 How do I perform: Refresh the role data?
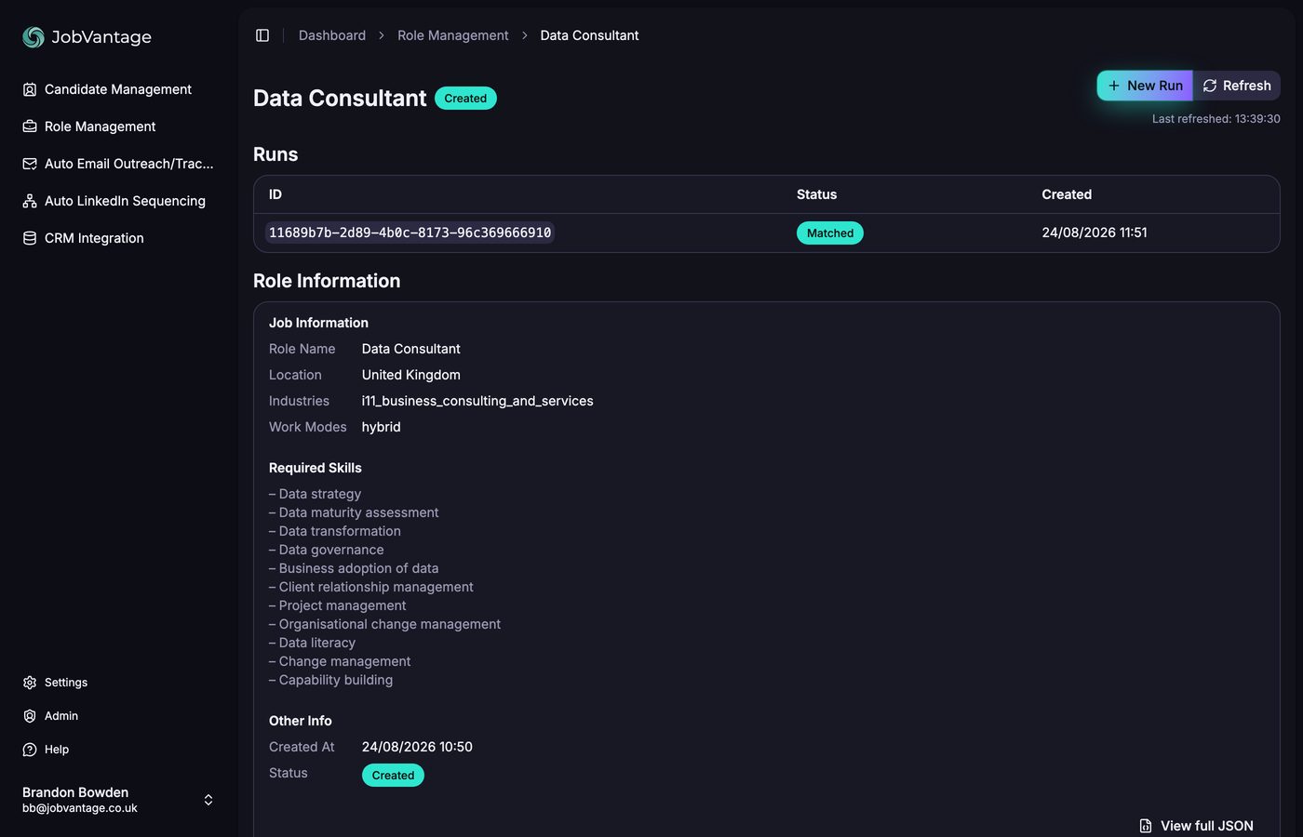(x=1237, y=86)
